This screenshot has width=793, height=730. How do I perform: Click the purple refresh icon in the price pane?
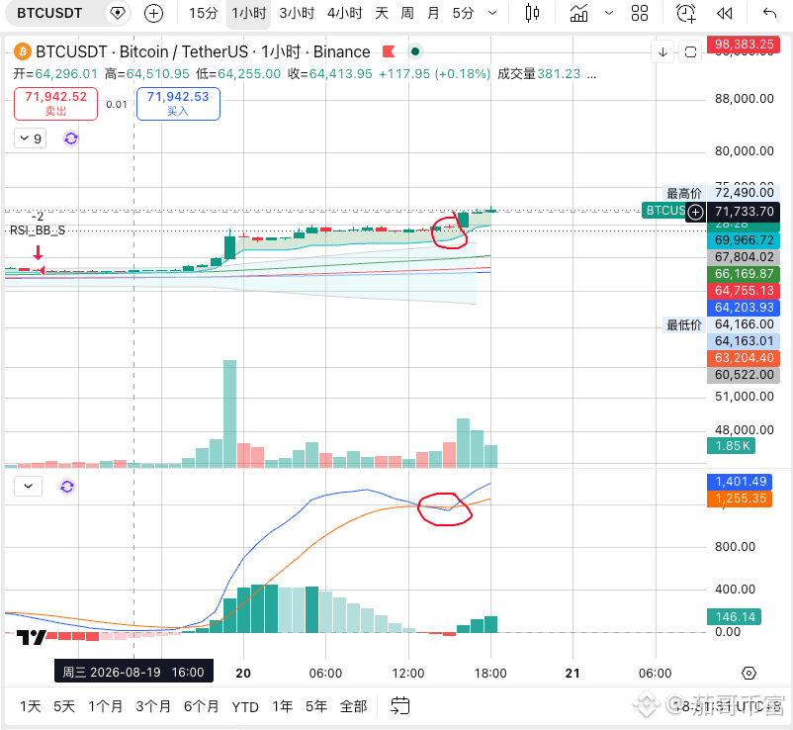coord(71,138)
